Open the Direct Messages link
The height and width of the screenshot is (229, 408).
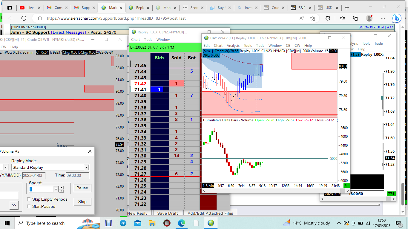pos(68,32)
